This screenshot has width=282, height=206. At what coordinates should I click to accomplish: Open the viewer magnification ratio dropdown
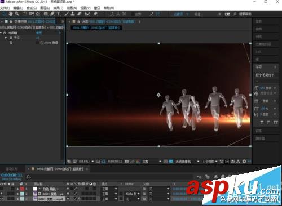tap(86, 162)
